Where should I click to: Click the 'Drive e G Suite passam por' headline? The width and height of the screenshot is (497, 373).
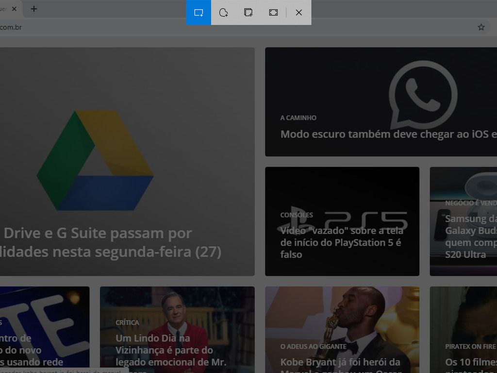98,233
